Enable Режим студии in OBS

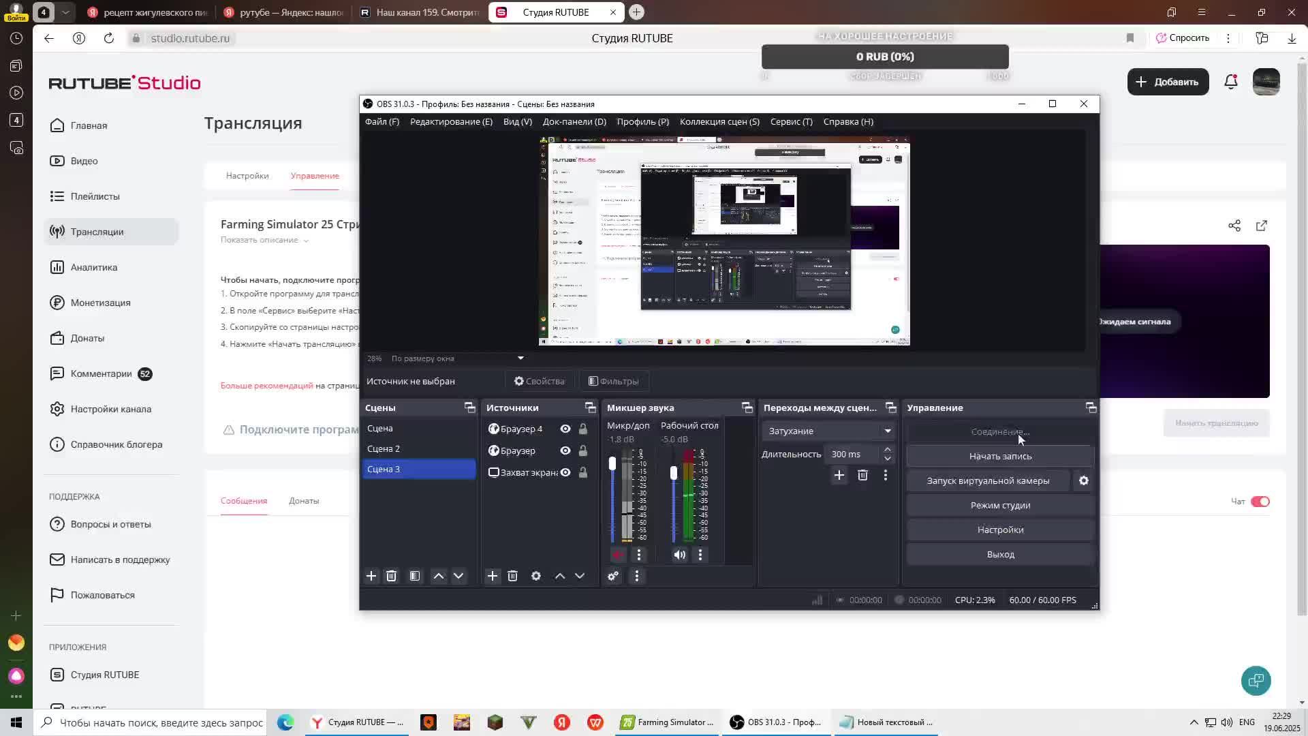click(x=1000, y=506)
